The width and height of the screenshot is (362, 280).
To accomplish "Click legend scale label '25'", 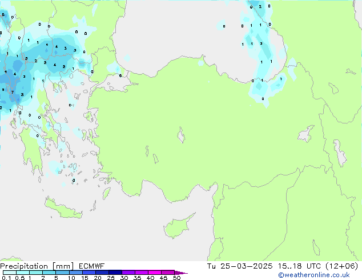I will [x=111, y=278].
